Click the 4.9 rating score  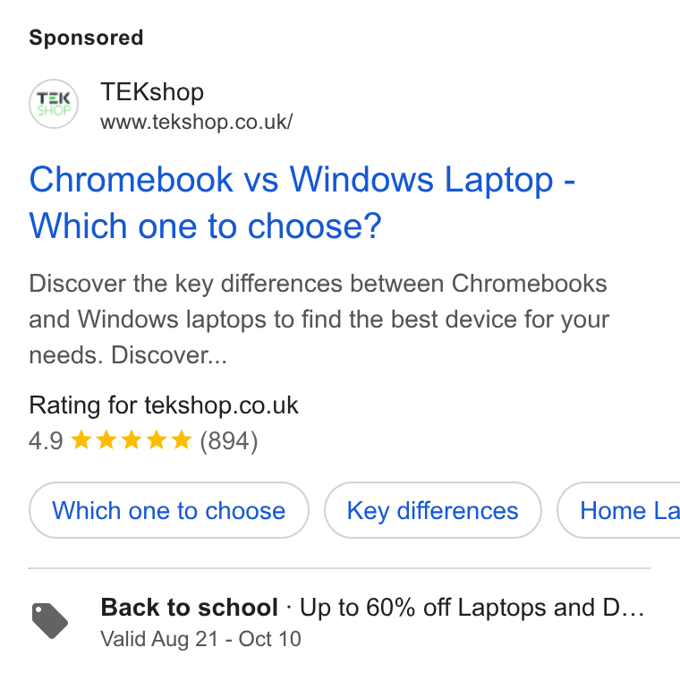click(x=46, y=441)
